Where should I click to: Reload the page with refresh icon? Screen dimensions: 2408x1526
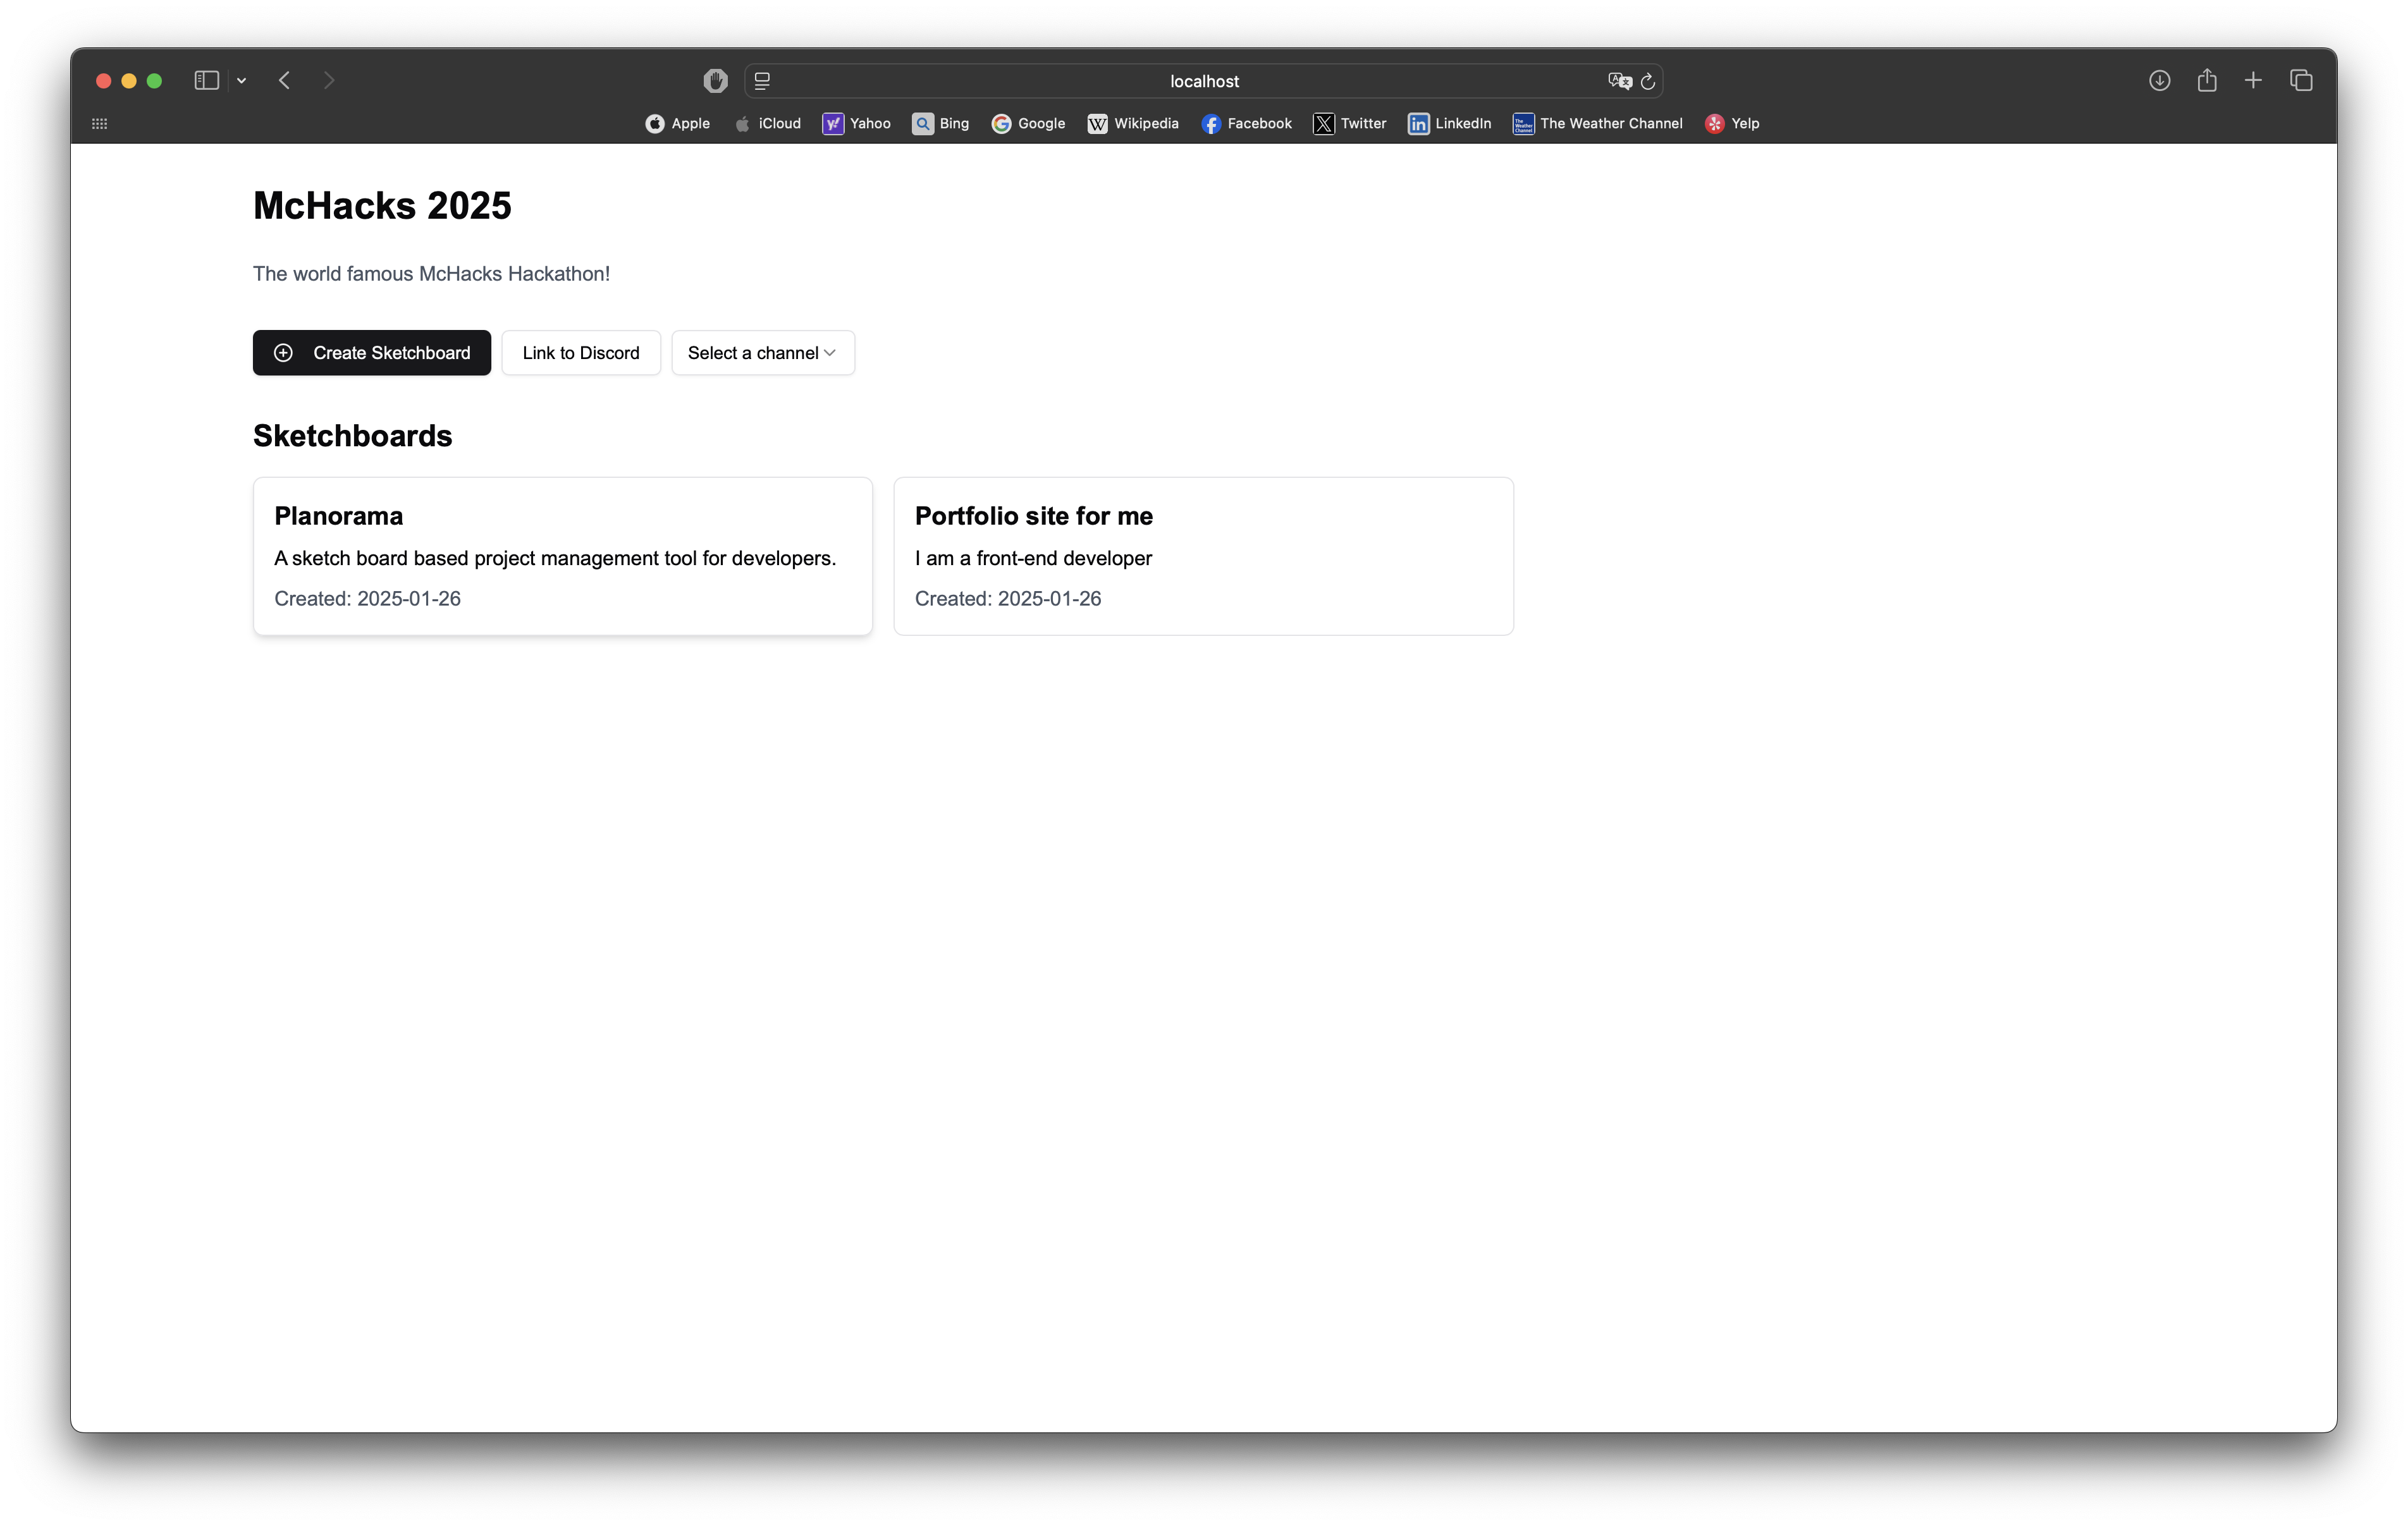(x=1648, y=81)
